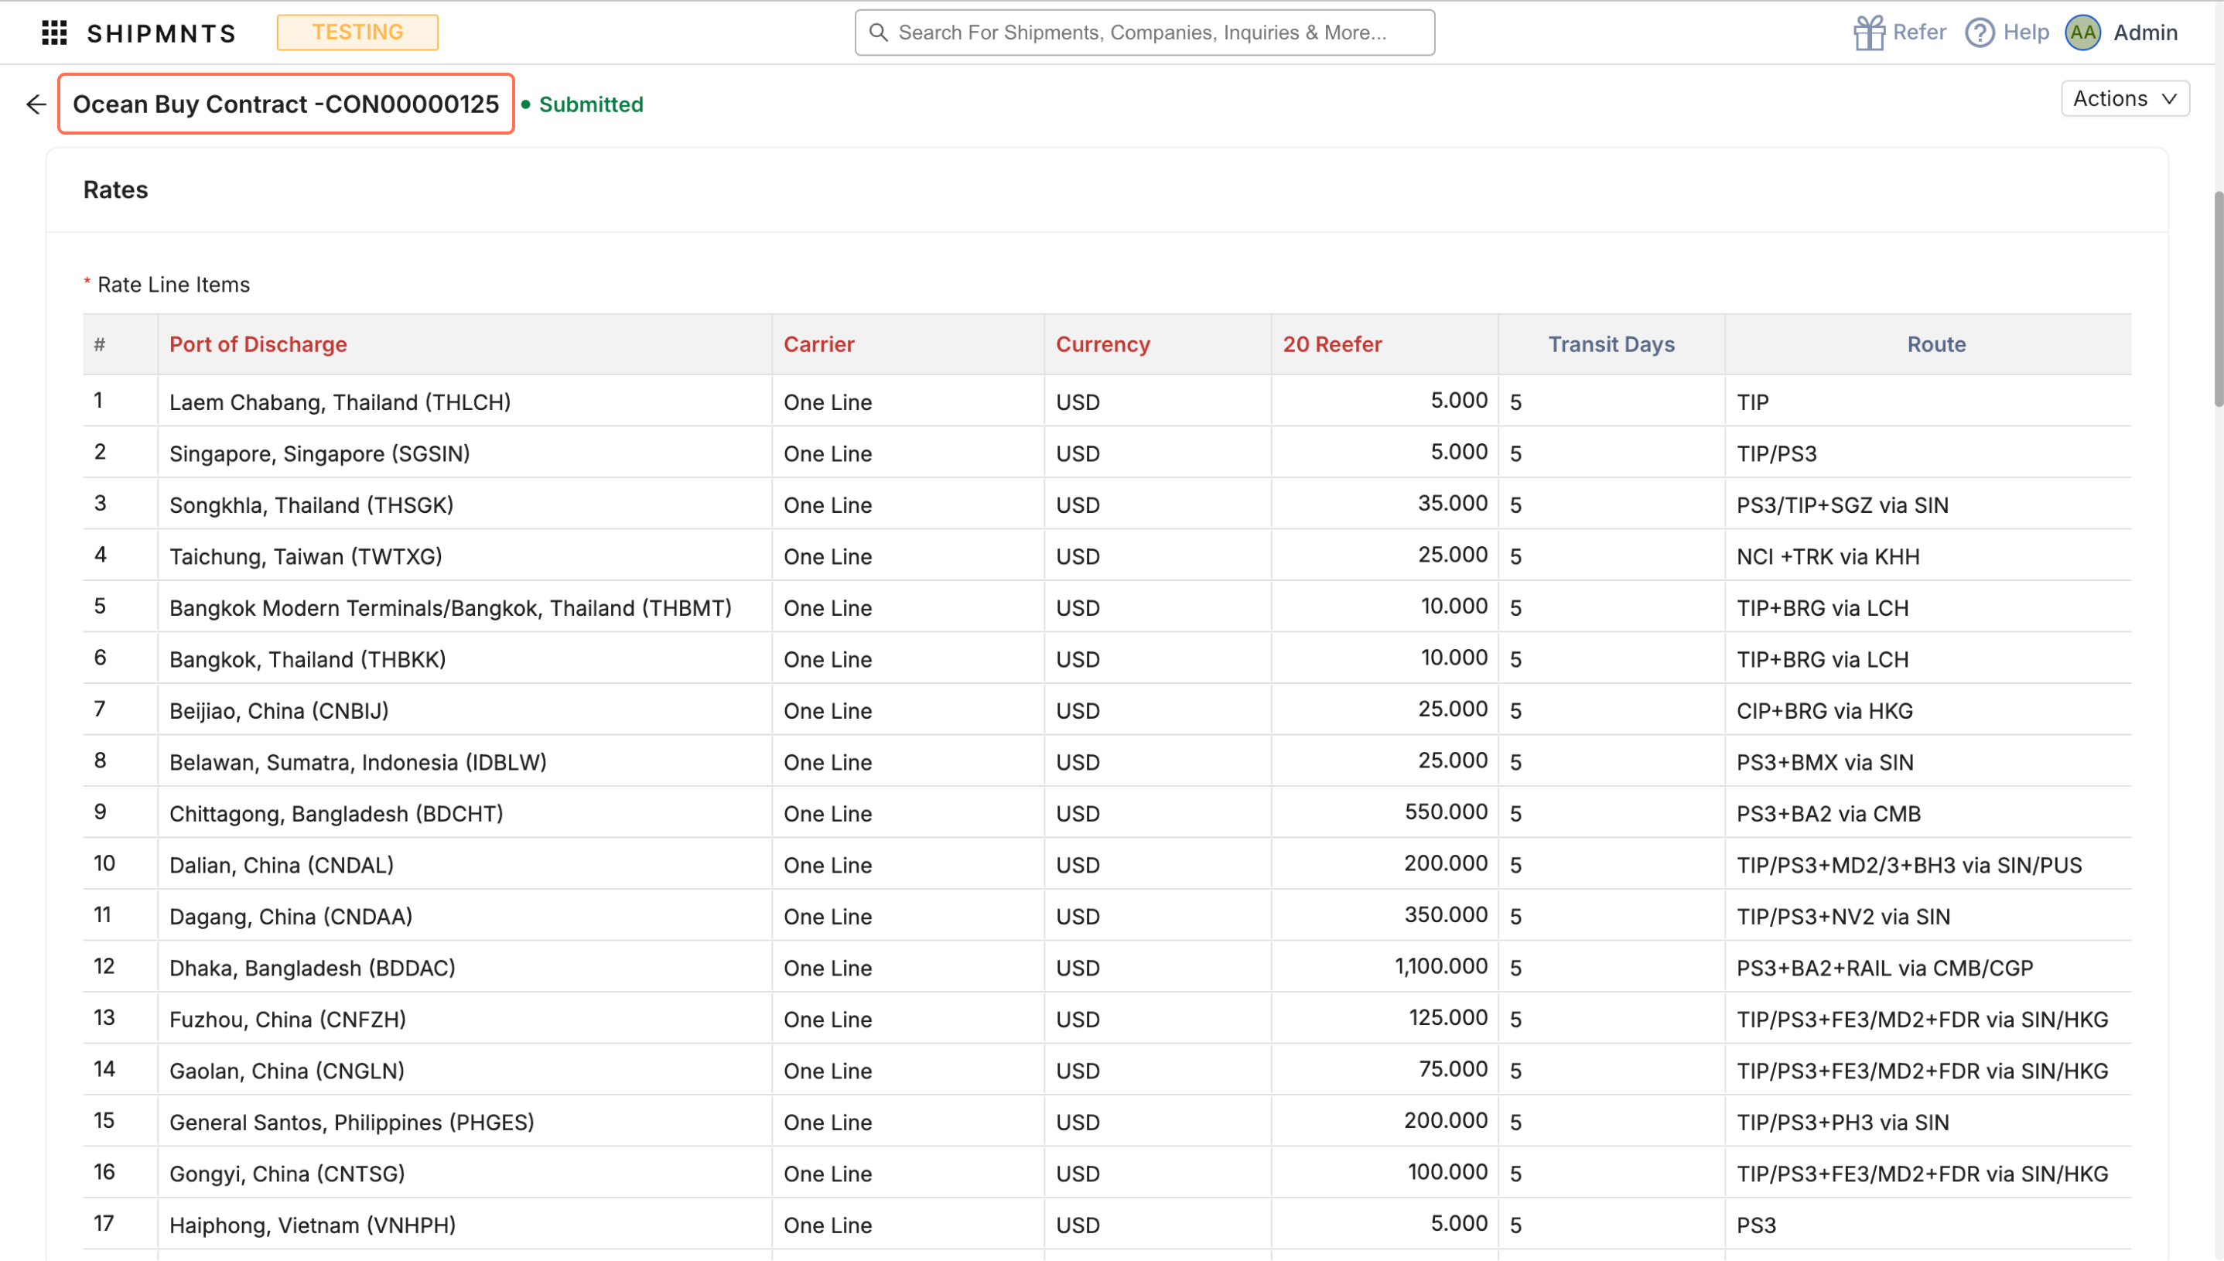Click the Rate Line Items label
This screenshot has height=1261, width=2224.
(x=173, y=285)
